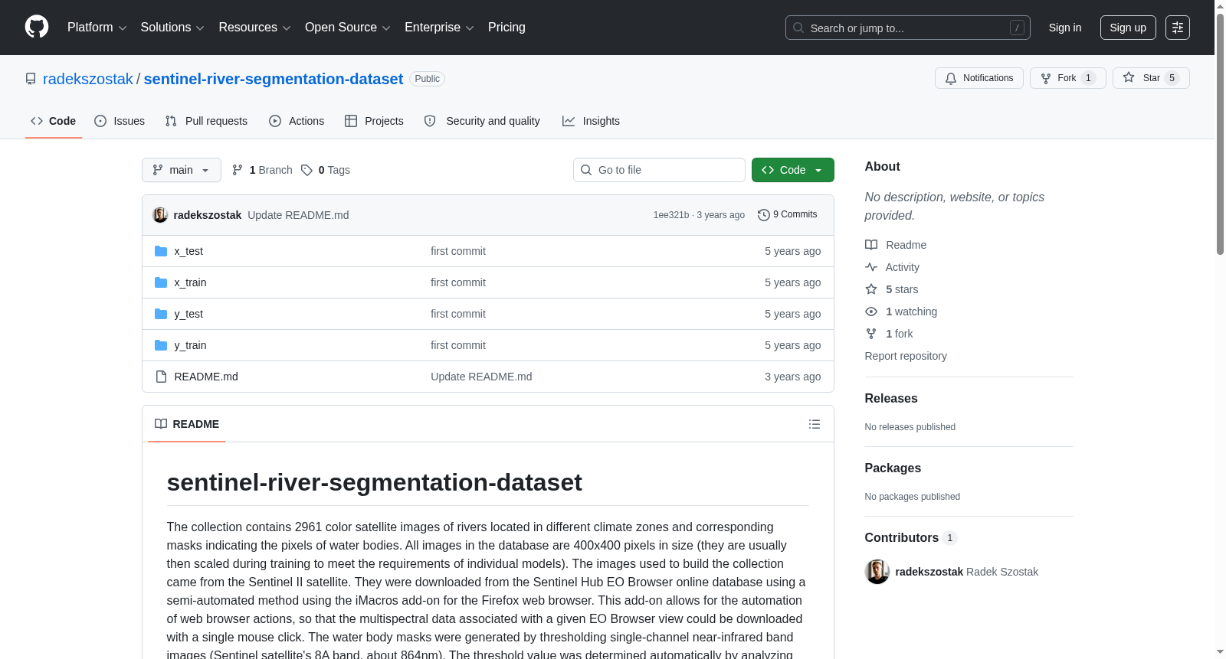Open the Pricing link
Viewport: 1226px width, 659px height.
click(506, 28)
